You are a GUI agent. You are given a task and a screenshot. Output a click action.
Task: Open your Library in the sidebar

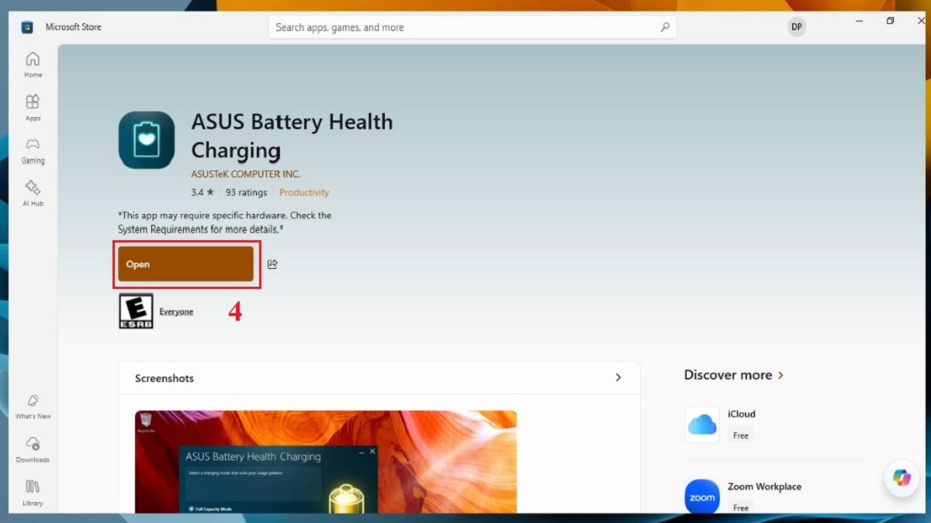coord(33,492)
